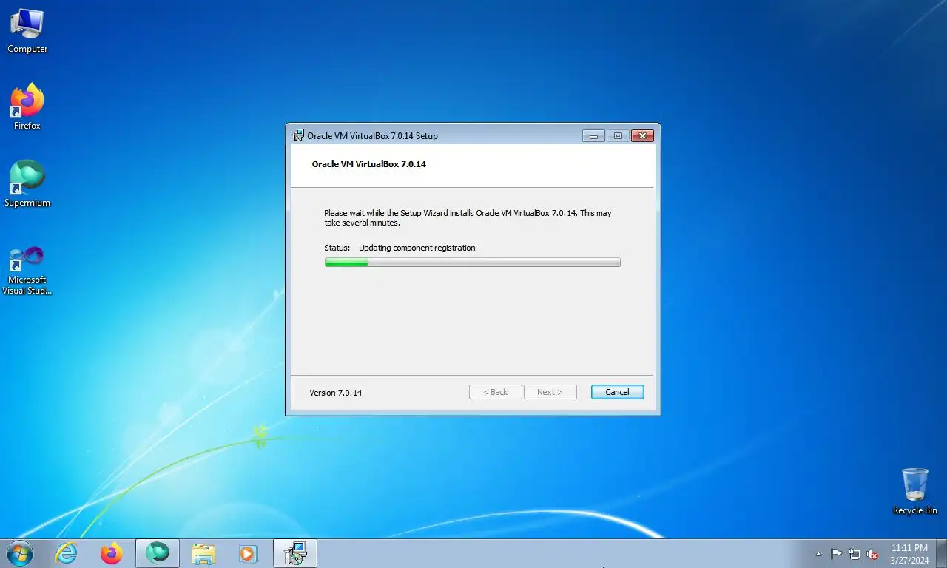Viewport: 947px width, 568px height.
Task: Click the 'Version 7.0.14' label
Action: pyautogui.click(x=336, y=393)
